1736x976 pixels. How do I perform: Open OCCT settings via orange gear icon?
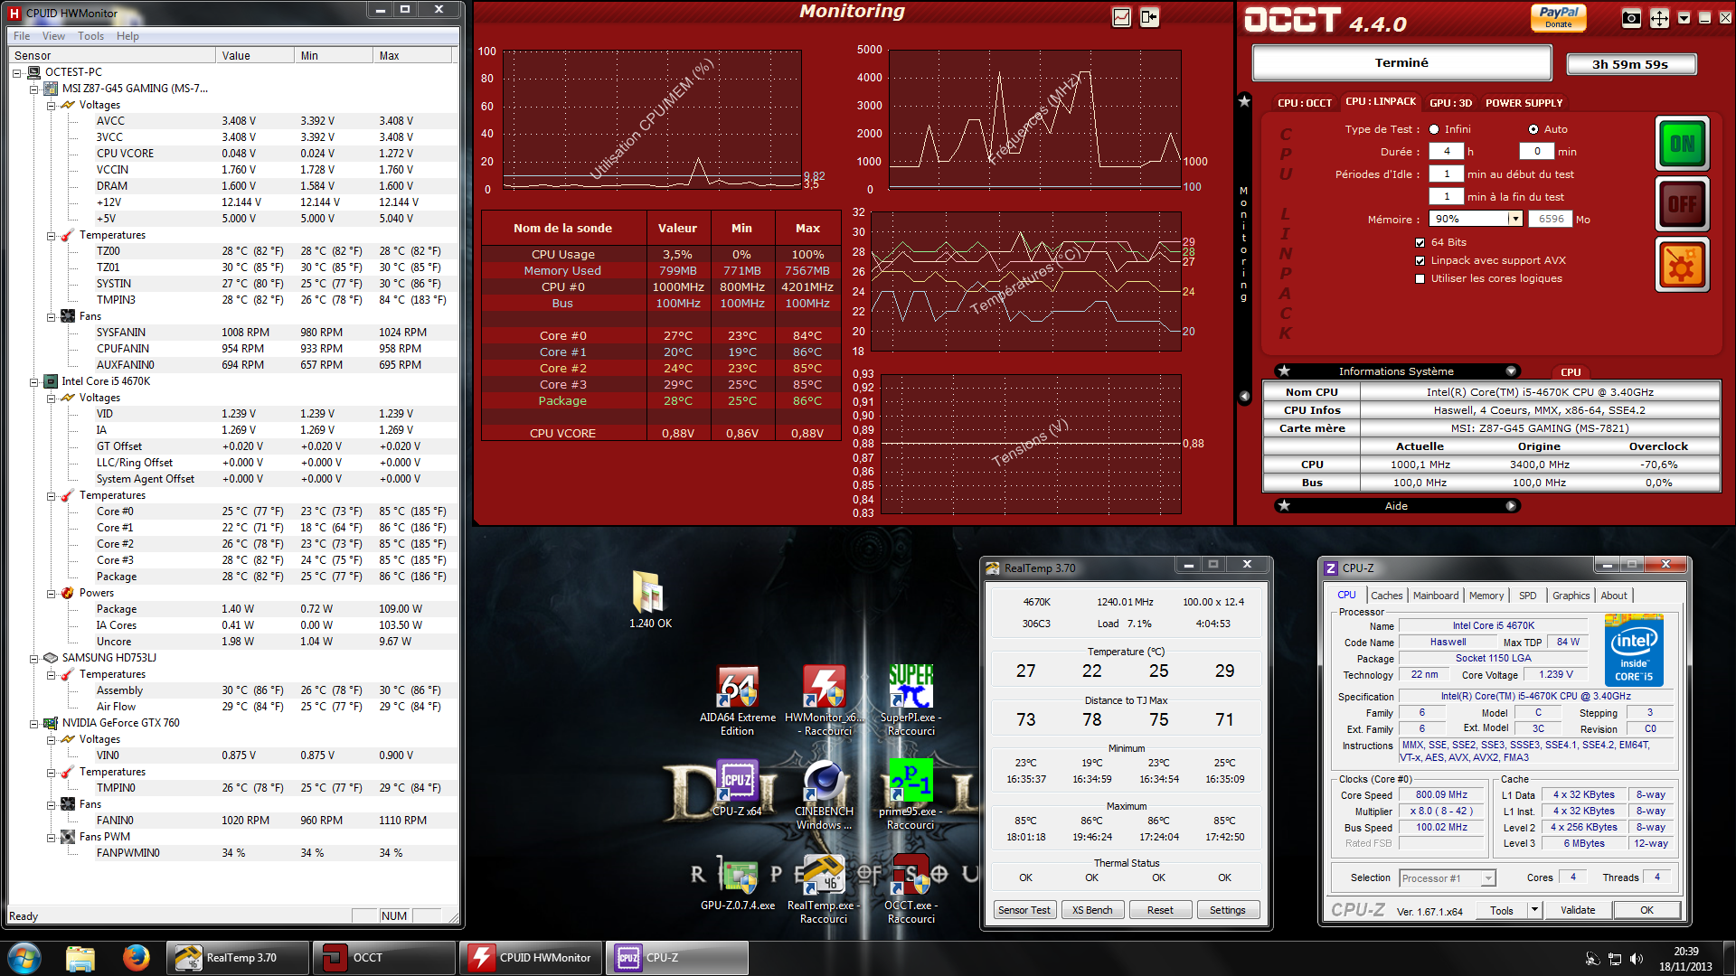click(1682, 265)
